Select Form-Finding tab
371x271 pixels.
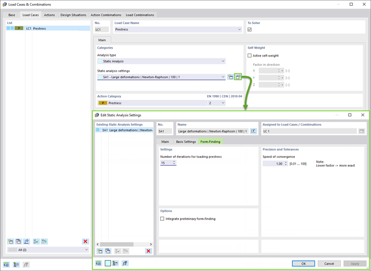click(210, 142)
